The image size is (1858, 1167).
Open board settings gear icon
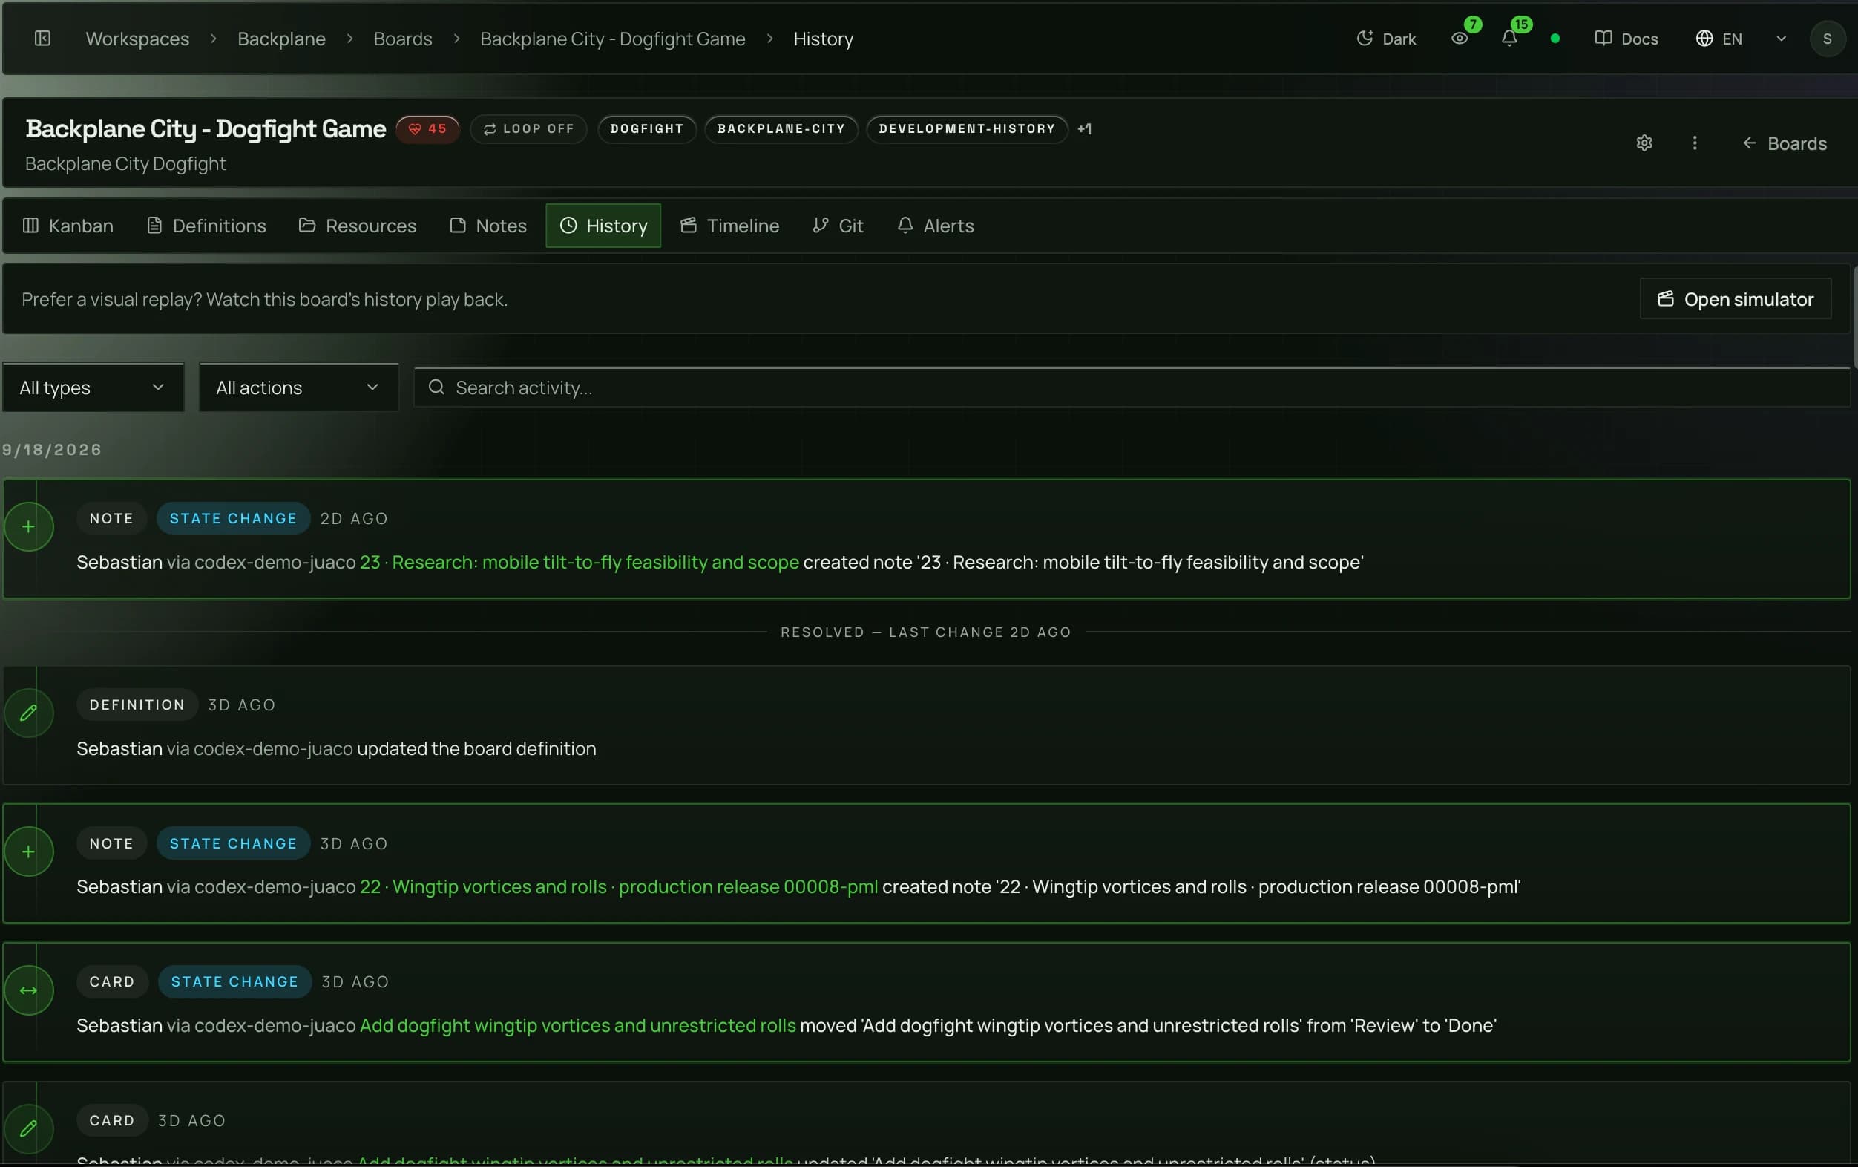pos(1644,143)
